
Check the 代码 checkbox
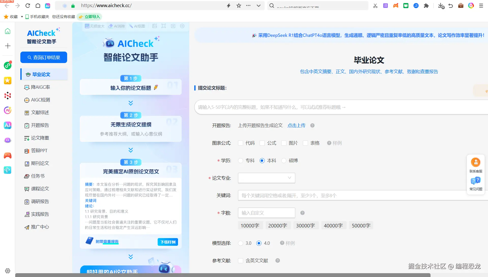tap(241, 143)
